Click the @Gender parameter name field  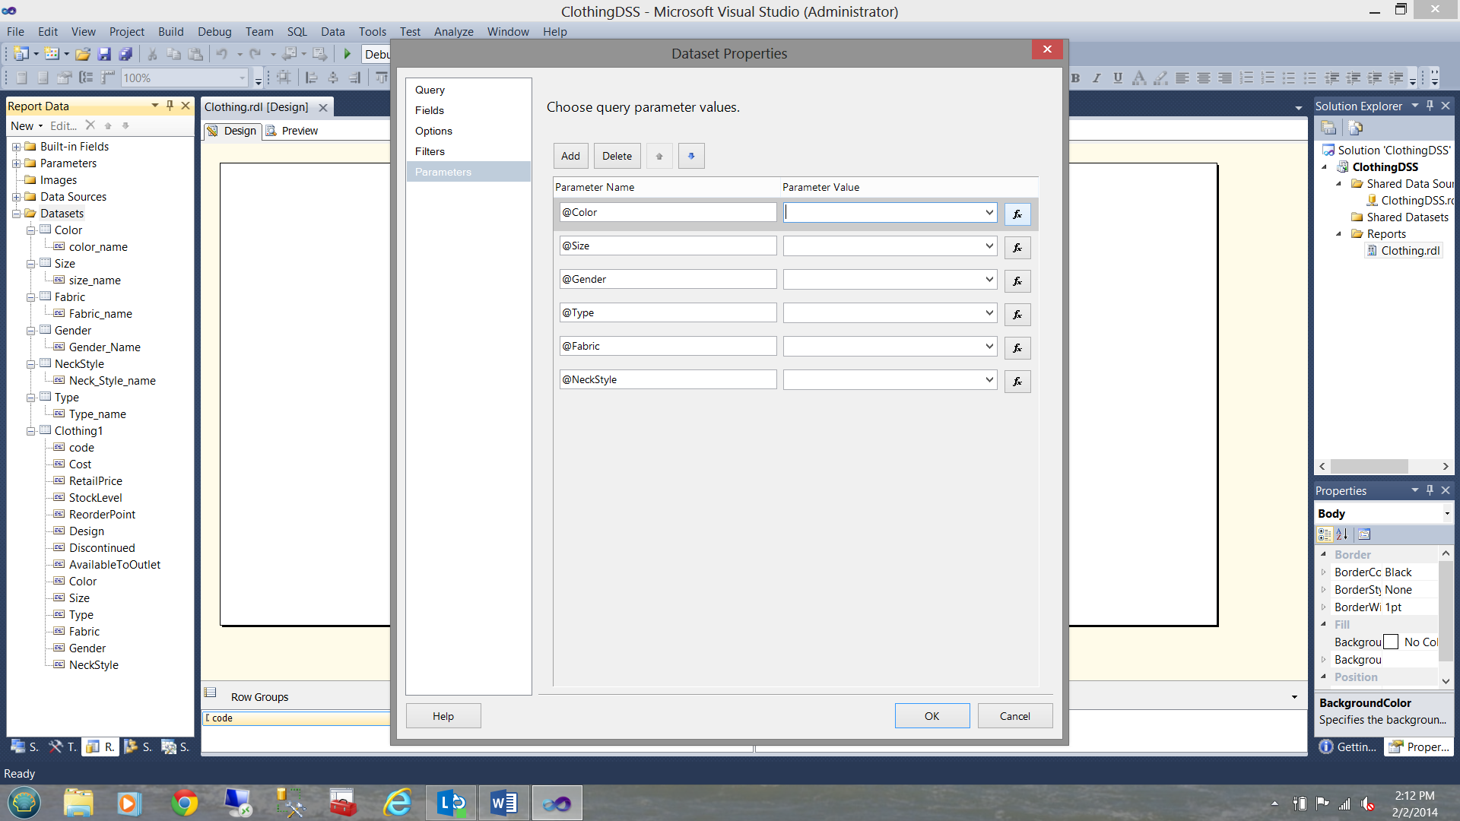pos(668,280)
